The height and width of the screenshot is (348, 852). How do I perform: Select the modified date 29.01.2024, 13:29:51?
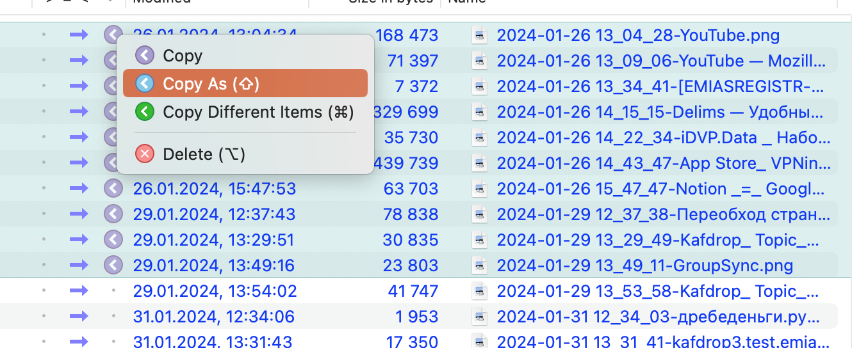coord(213,240)
